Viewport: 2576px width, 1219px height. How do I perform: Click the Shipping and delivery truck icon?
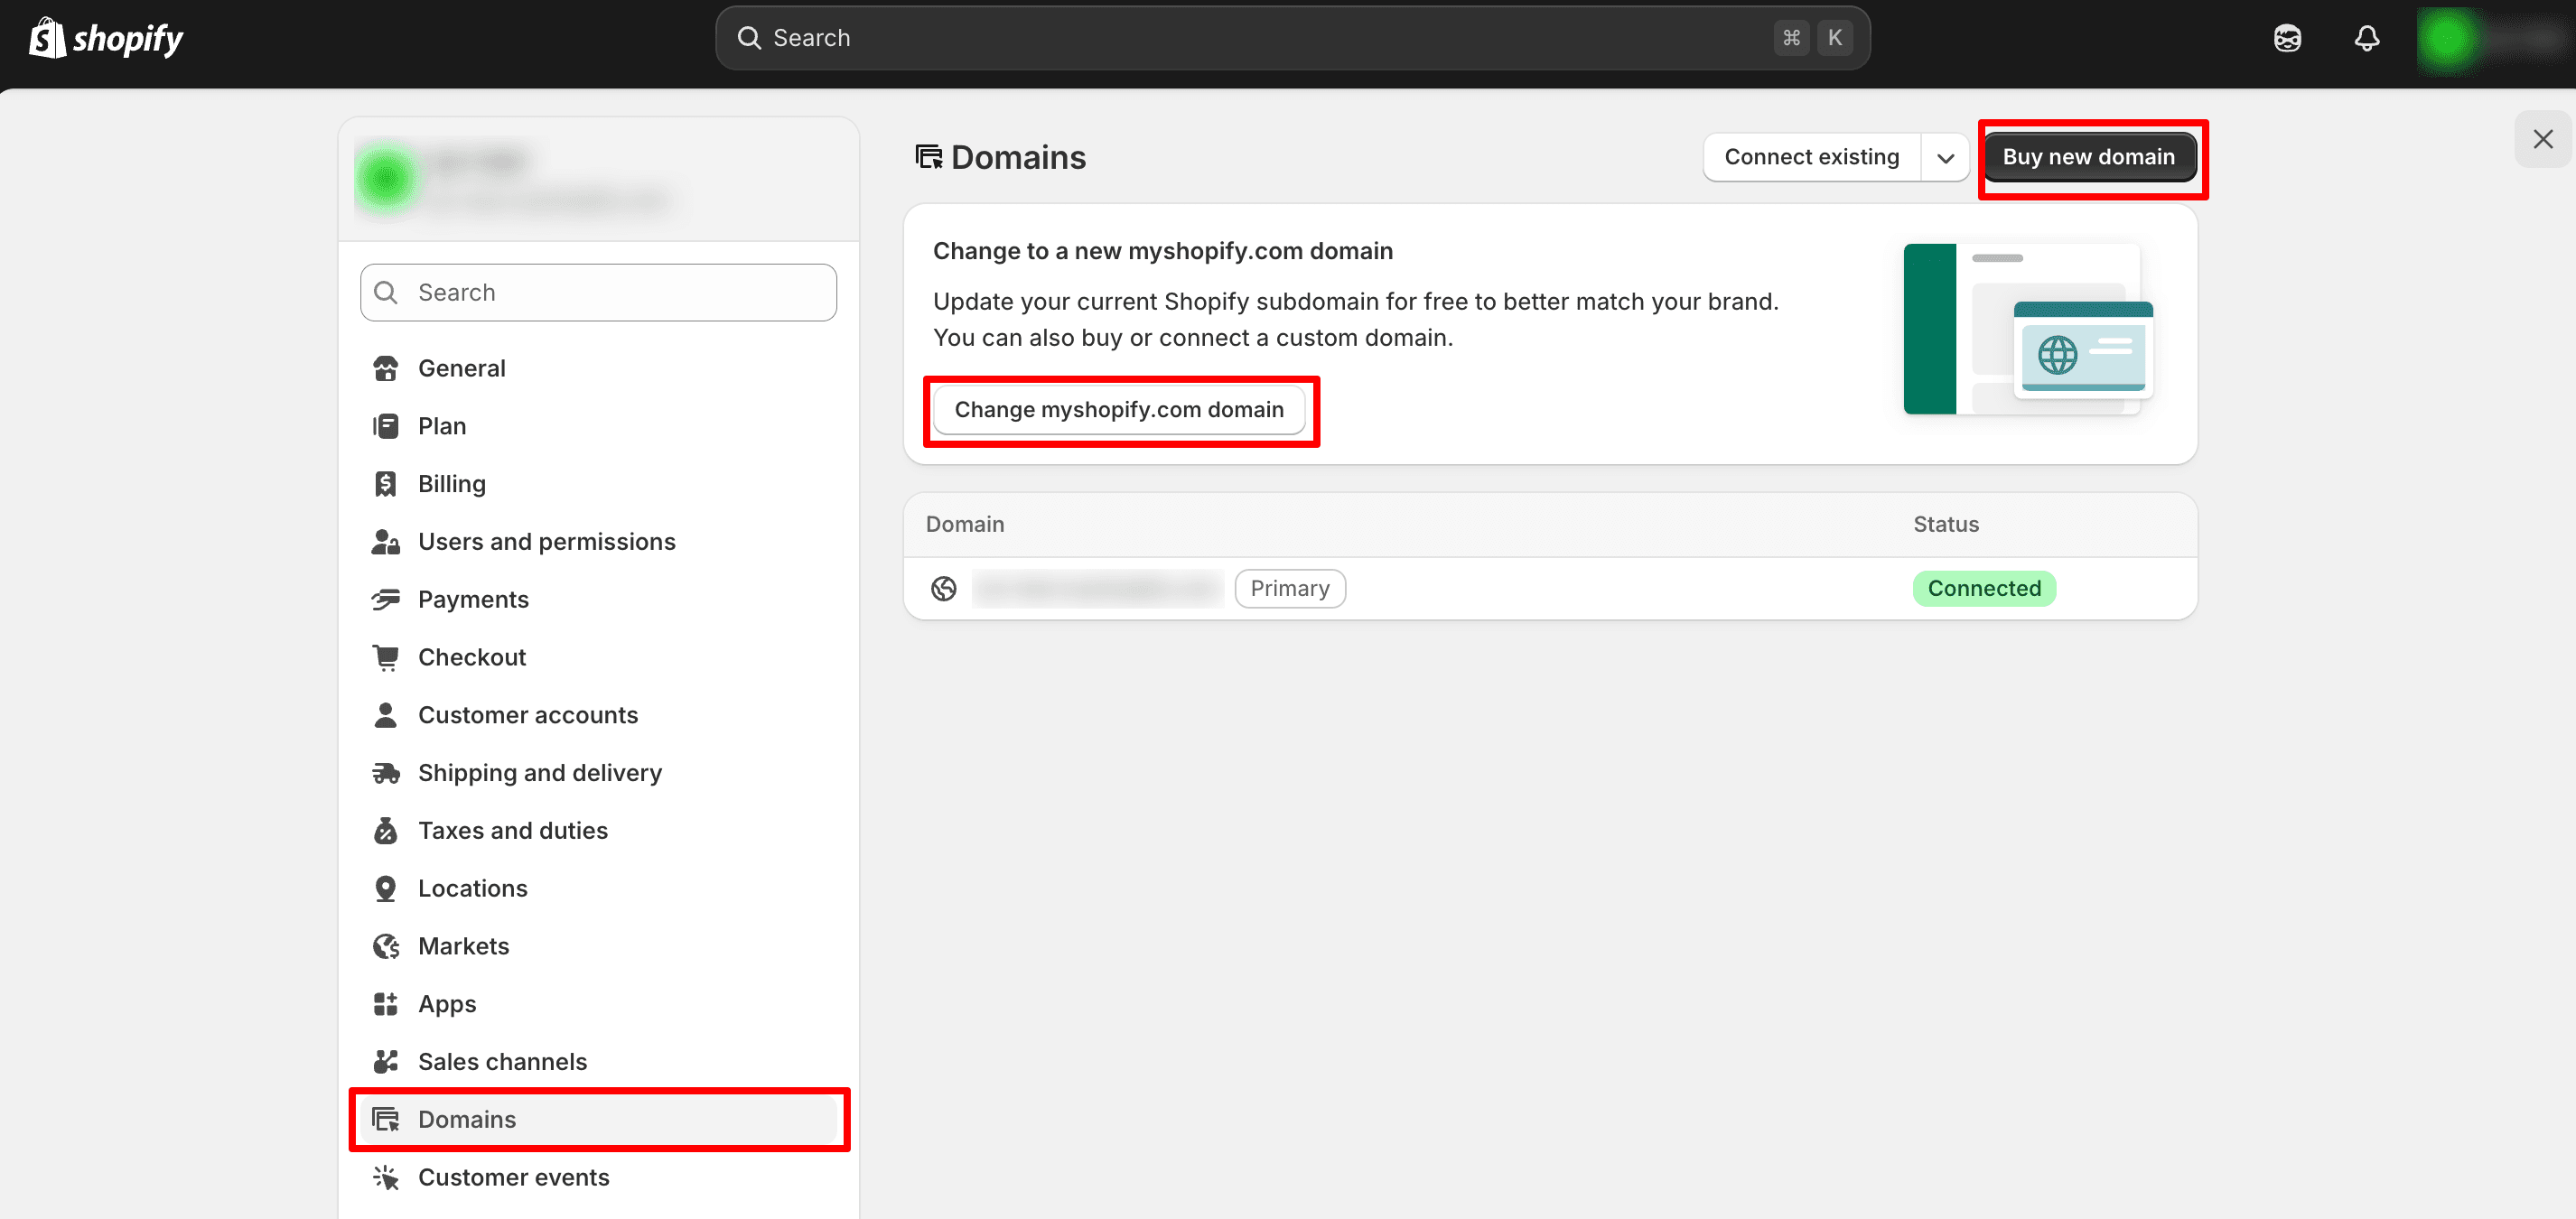point(385,773)
